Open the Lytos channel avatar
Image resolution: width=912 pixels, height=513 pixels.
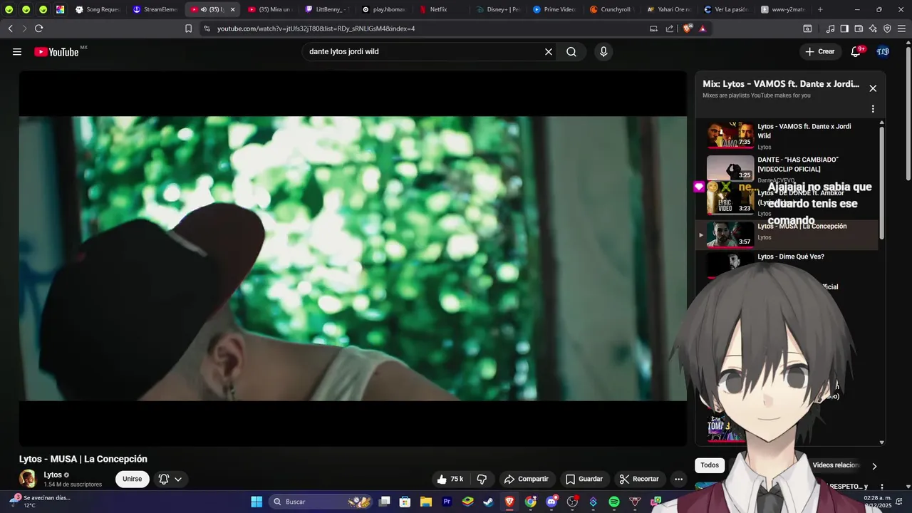[28, 479]
